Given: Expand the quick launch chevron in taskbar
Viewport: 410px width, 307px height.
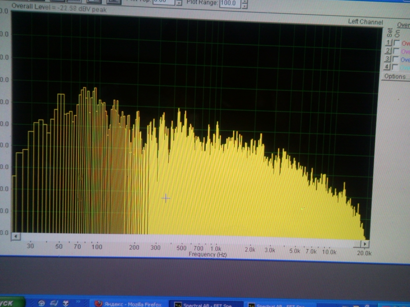Looking at the screenshot, I should [x=78, y=302].
